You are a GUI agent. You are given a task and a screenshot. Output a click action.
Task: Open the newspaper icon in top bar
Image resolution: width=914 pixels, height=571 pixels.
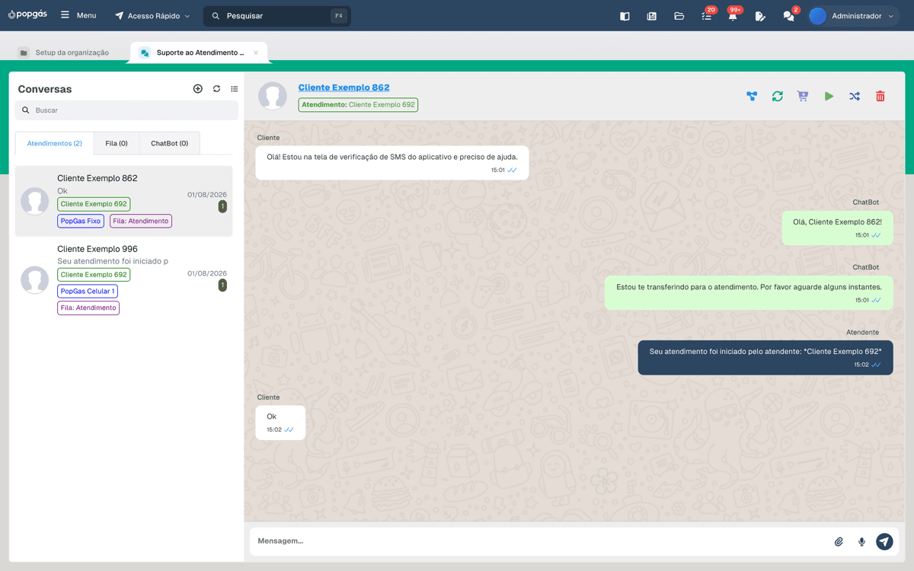651,16
